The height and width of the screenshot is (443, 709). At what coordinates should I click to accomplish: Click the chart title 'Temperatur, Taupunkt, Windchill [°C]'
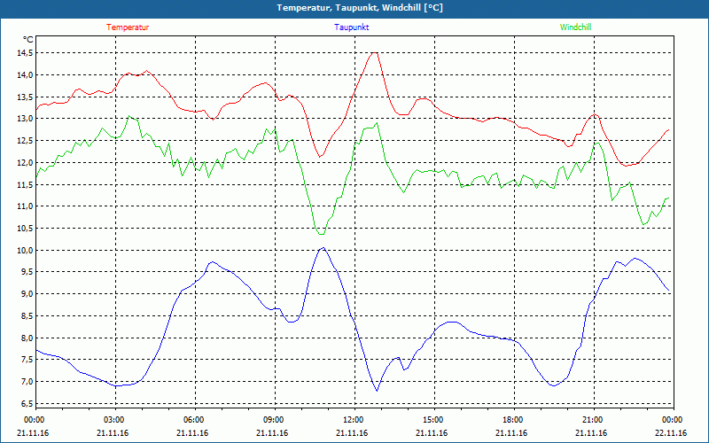click(360, 8)
